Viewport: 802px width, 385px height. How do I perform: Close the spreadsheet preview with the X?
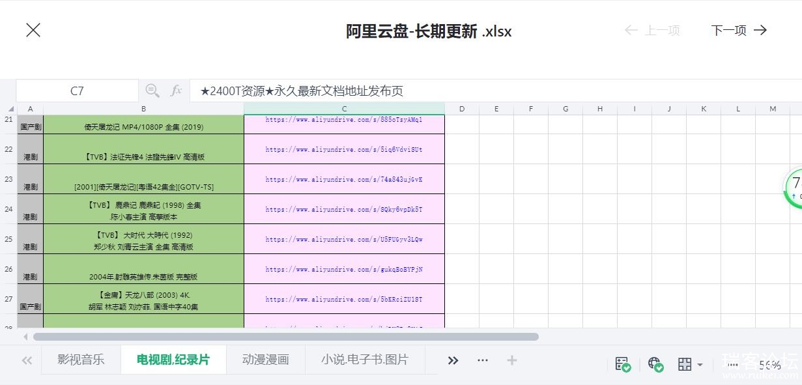(33, 30)
